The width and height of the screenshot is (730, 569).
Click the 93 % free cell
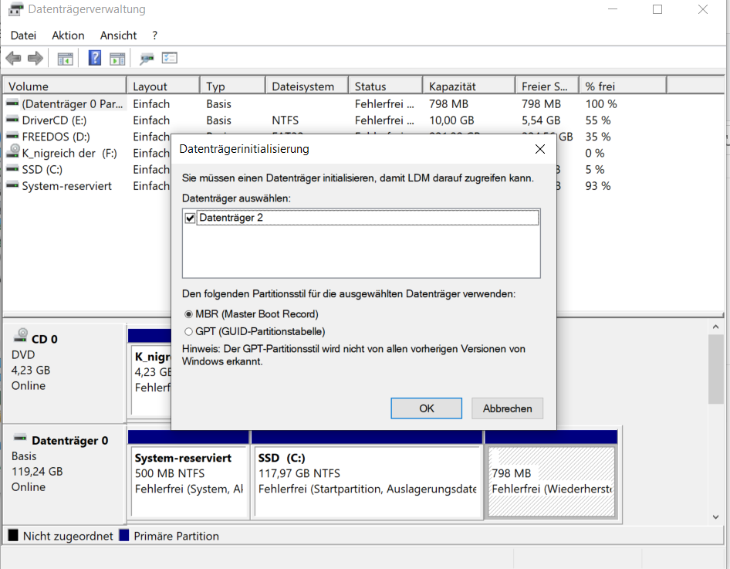(598, 186)
